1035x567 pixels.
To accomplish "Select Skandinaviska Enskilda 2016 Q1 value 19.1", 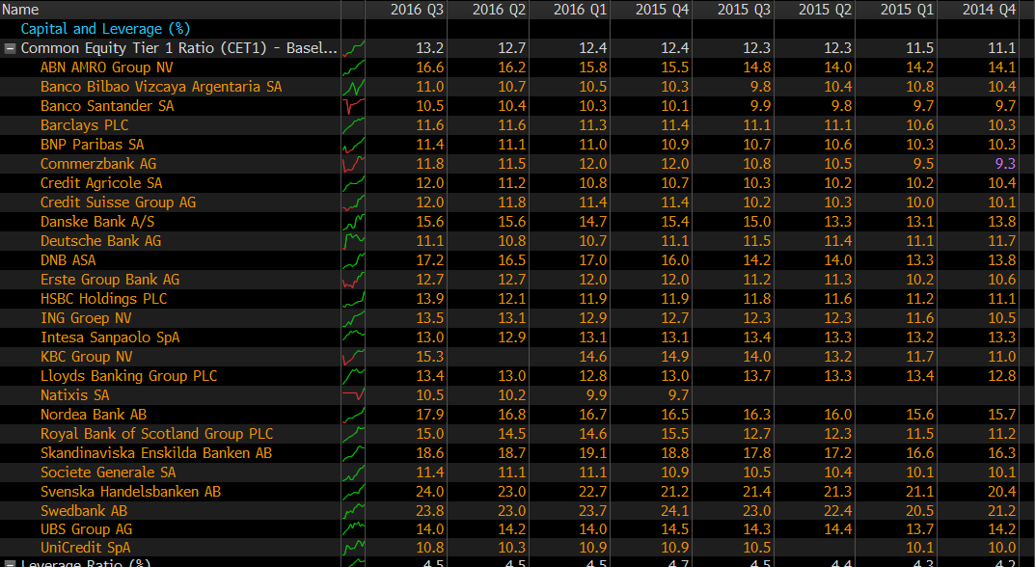I will pyautogui.click(x=593, y=453).
